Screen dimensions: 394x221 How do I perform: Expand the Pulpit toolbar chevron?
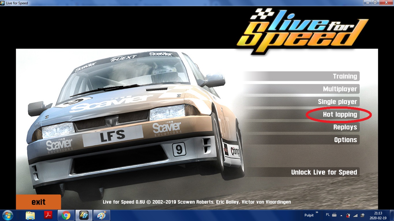[x=317, y=213]
